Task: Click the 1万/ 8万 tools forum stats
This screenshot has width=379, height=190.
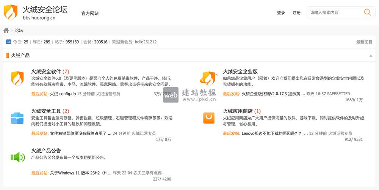Action: pos(163,139)
